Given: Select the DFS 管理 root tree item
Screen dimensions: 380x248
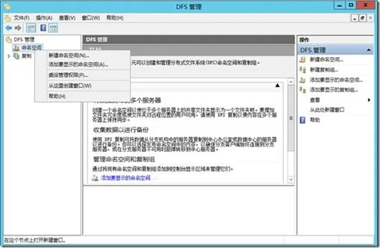Looking at the screenshot, I should click(24, 39).
